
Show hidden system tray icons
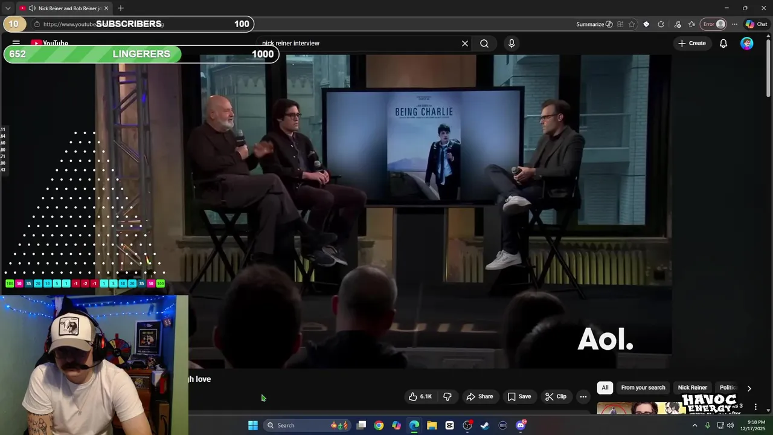694,425
